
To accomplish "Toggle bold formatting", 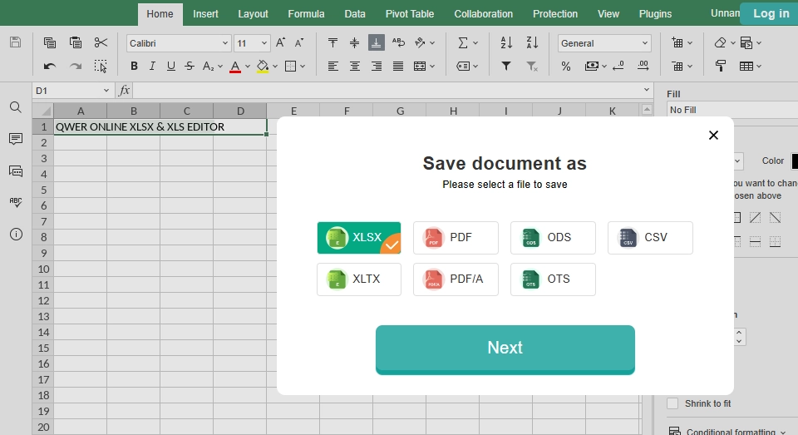I will tap(134, 67).
